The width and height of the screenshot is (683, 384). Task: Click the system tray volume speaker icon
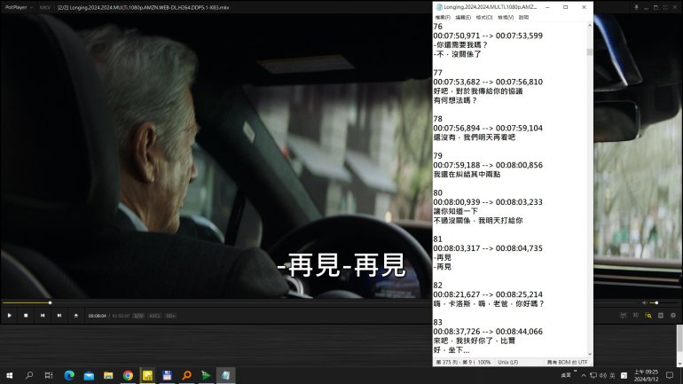point(603,375)
